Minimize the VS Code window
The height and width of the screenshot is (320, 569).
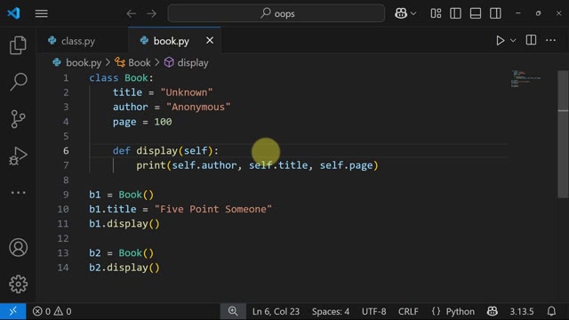[x=518, y=13]
